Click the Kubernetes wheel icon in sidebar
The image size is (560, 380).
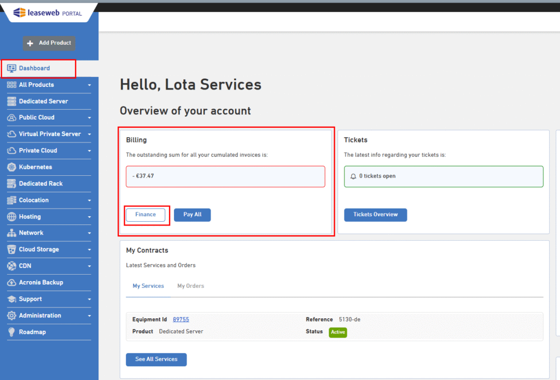(11, 167)
